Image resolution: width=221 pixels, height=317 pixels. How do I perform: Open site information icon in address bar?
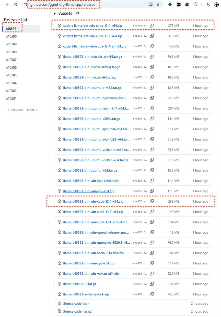pos(26,4)
